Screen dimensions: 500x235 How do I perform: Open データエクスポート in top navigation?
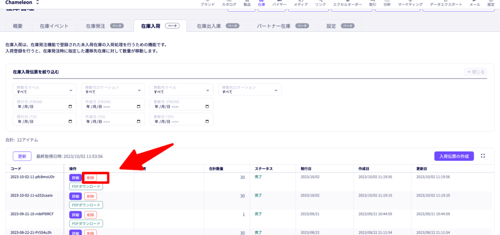[446, 4]
